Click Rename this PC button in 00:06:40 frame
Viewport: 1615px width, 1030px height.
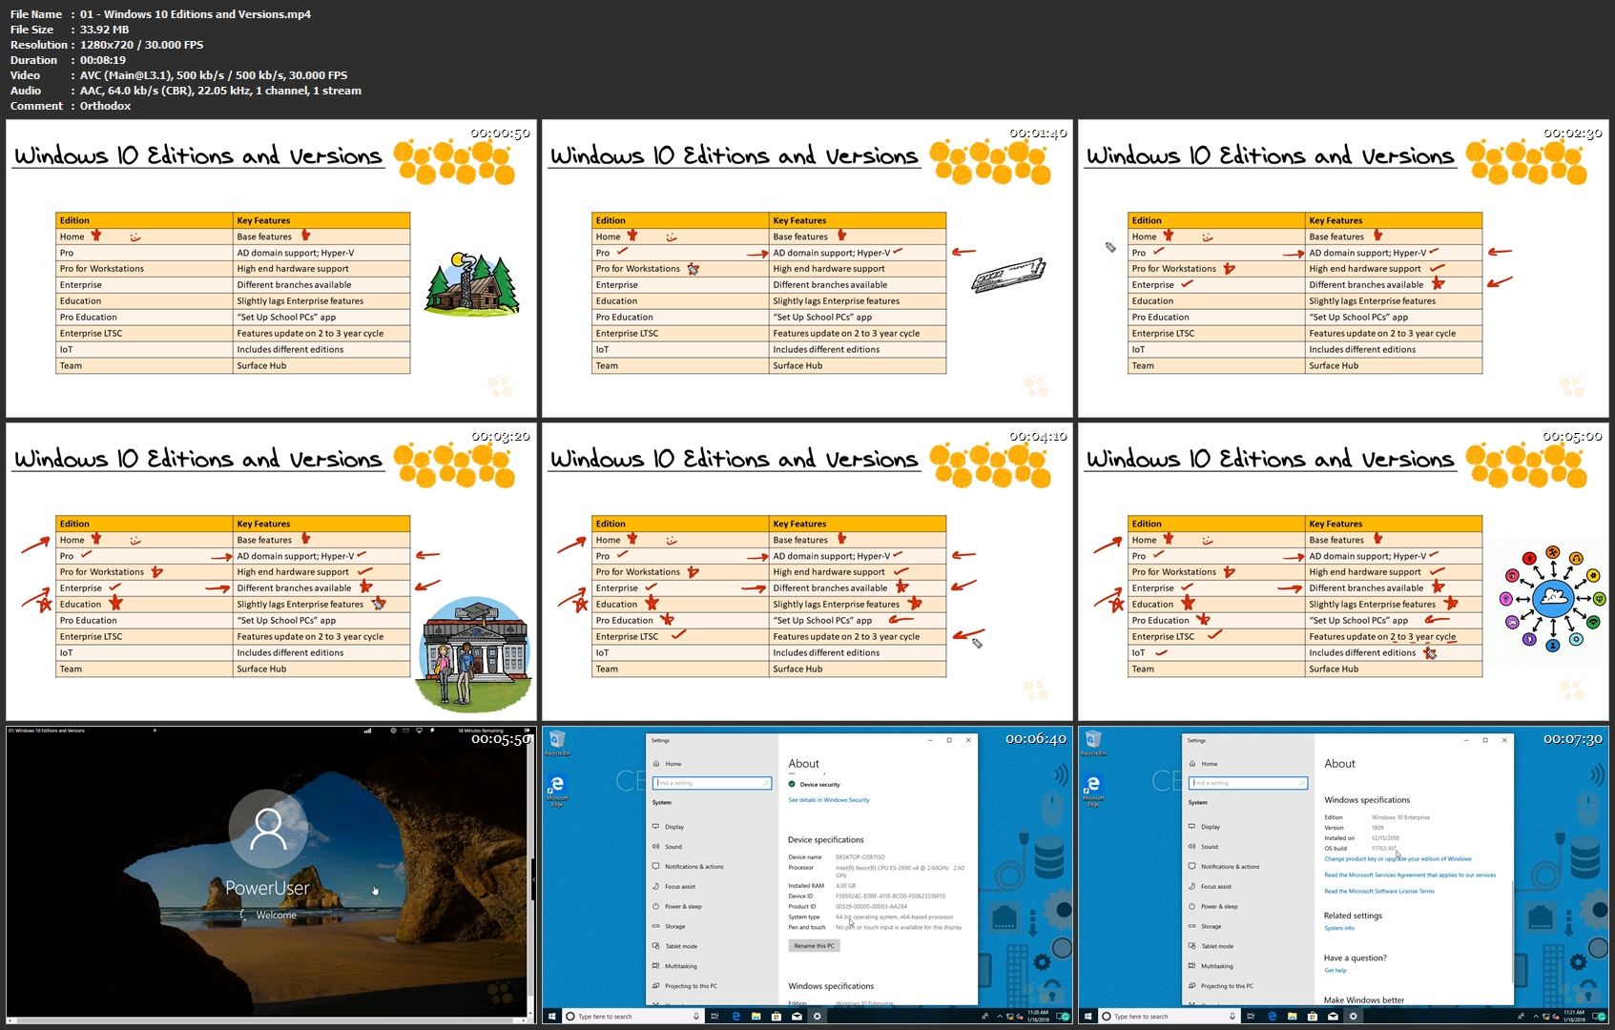pos(815,946)
